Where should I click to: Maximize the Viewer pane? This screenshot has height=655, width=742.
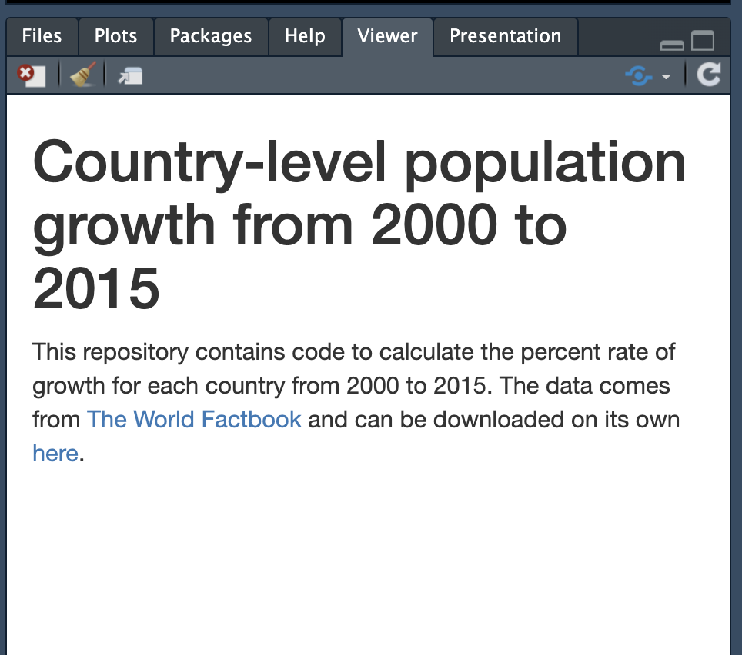[703, 41]
